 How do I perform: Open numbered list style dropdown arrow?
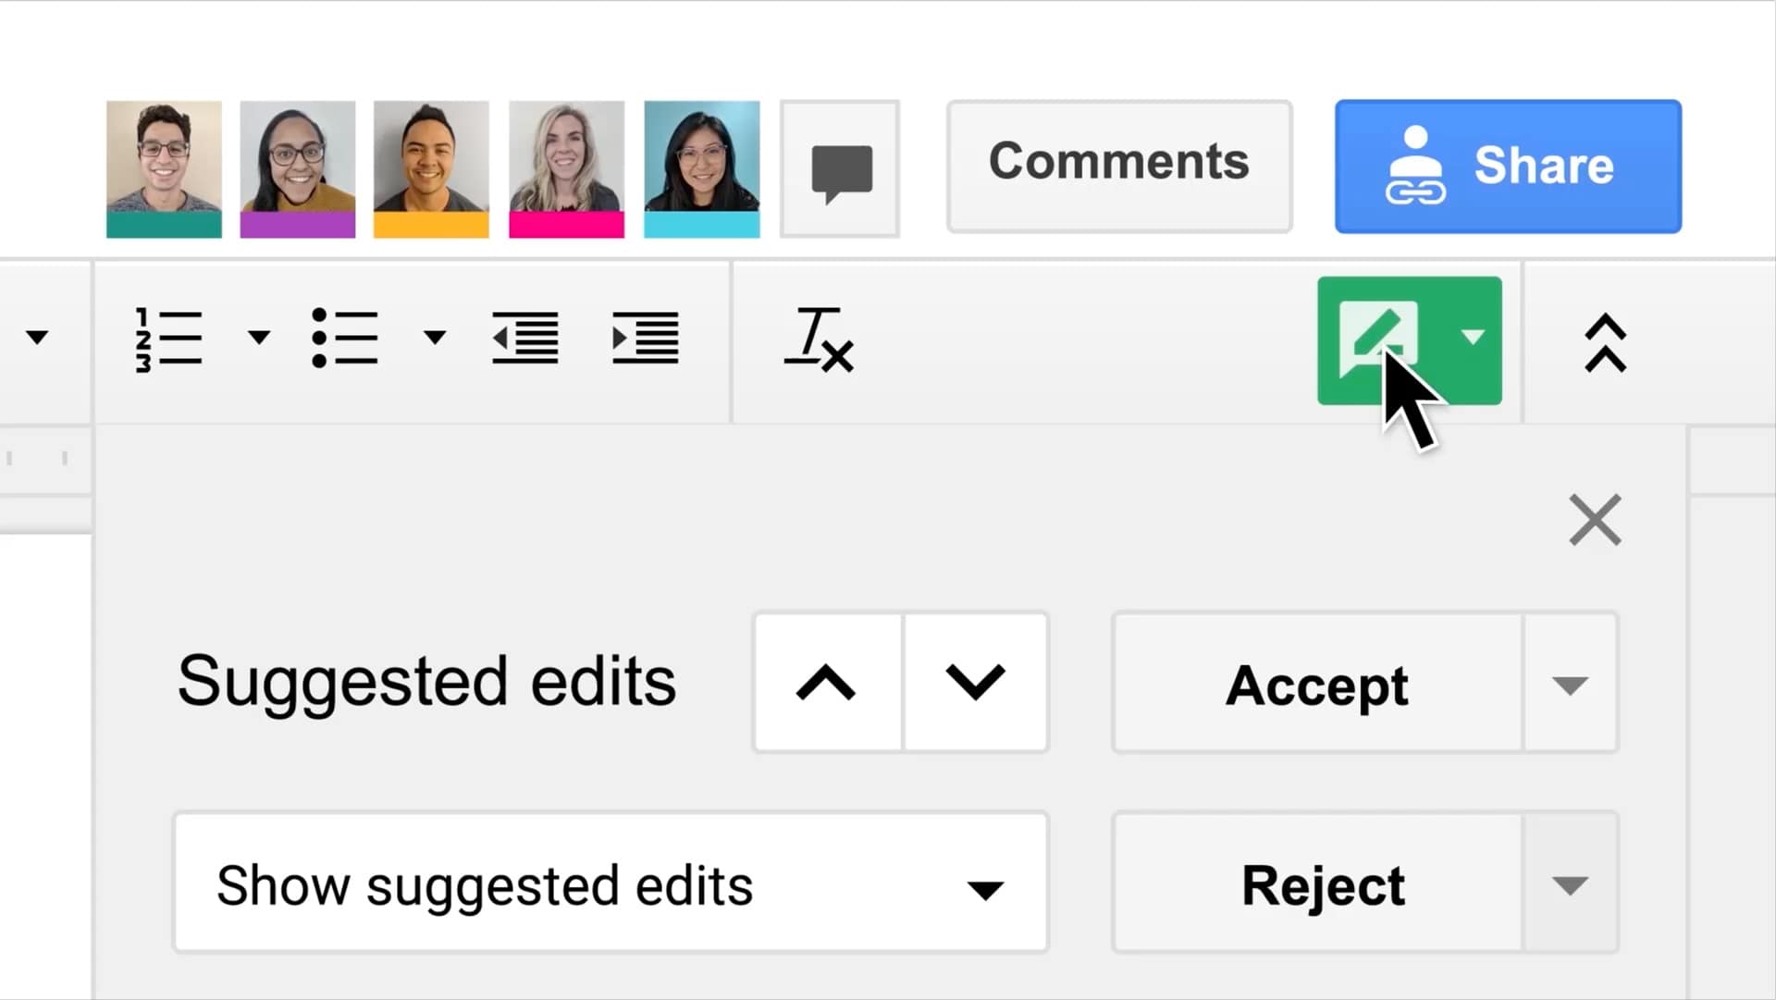259,337
